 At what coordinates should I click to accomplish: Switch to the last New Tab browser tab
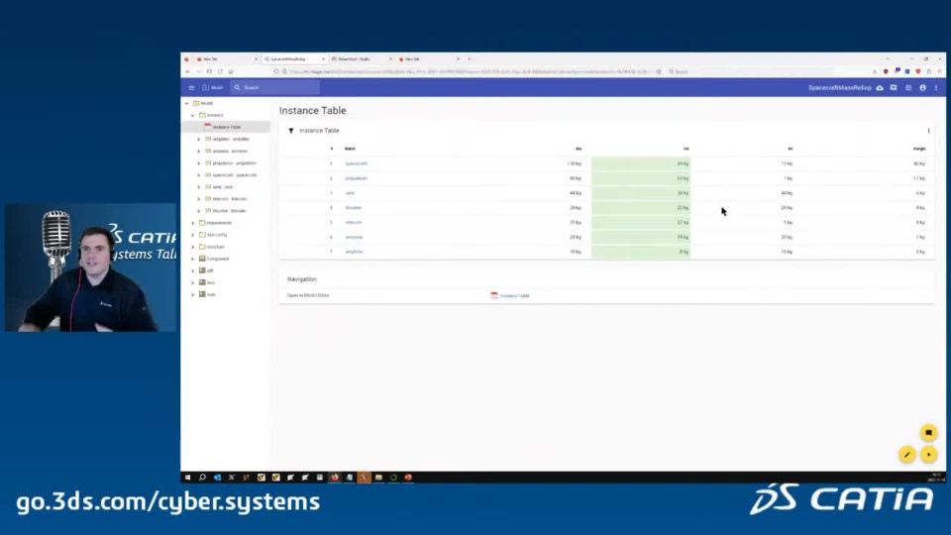point(429,58)
